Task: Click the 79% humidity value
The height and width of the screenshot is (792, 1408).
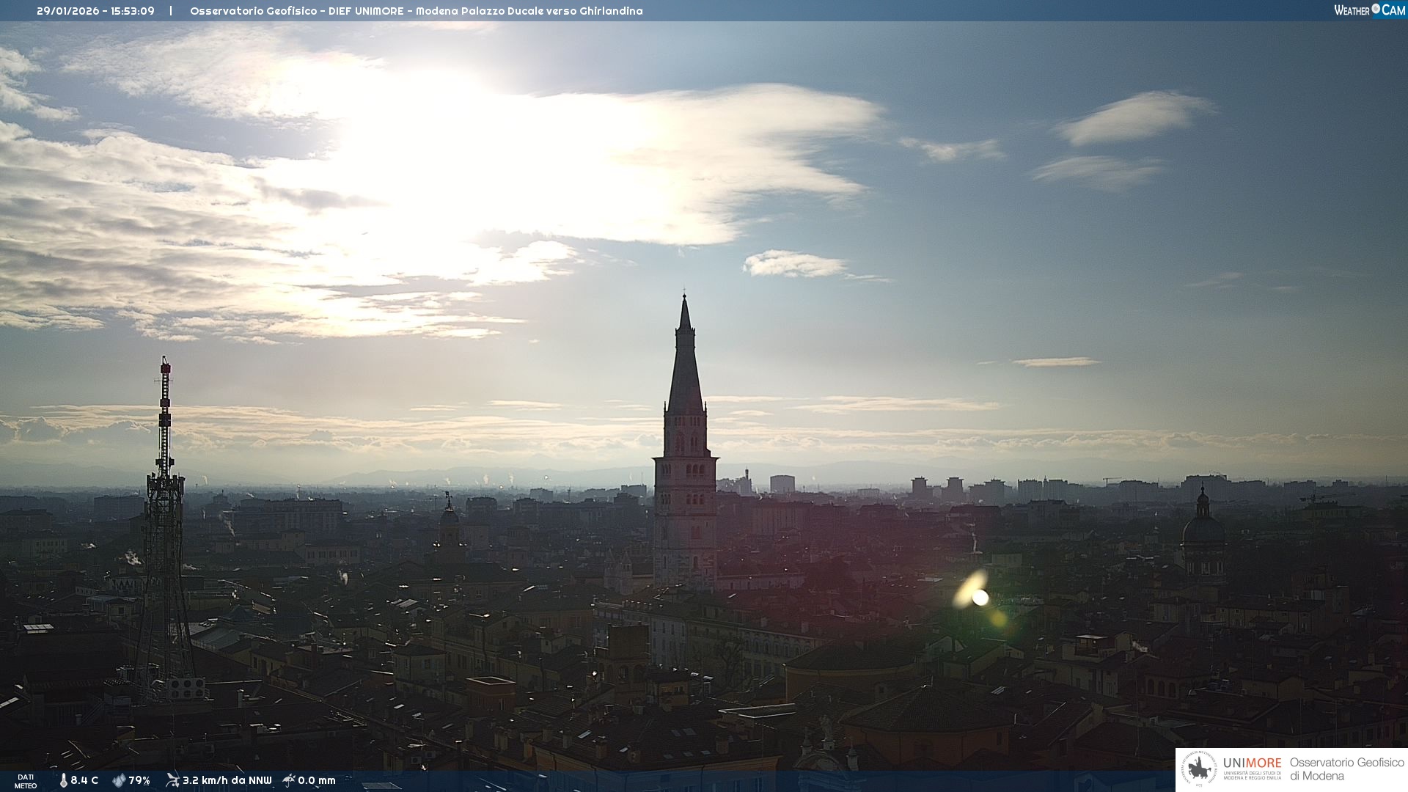Action: 139,780
